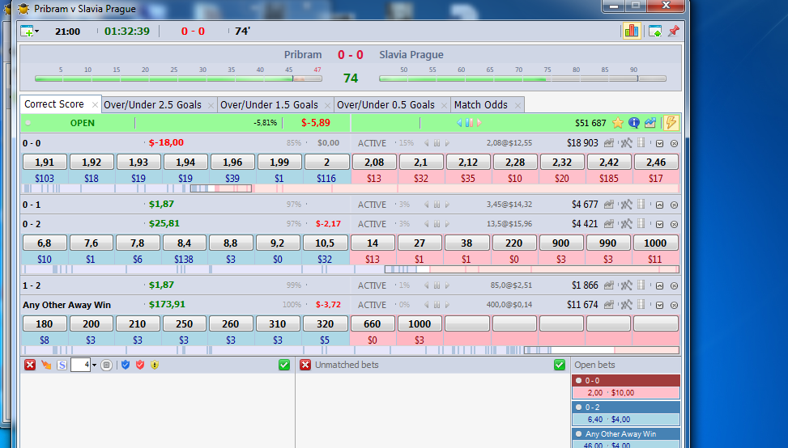Image resolution: width=788 pixels, height=448 pixels.
Task: Remove the 0 - 0 selection with circle-x
Action: [x=675, y=143]
